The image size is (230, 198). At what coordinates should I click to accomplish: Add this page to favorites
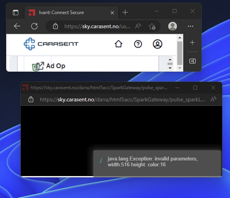[x=152, y=27]
